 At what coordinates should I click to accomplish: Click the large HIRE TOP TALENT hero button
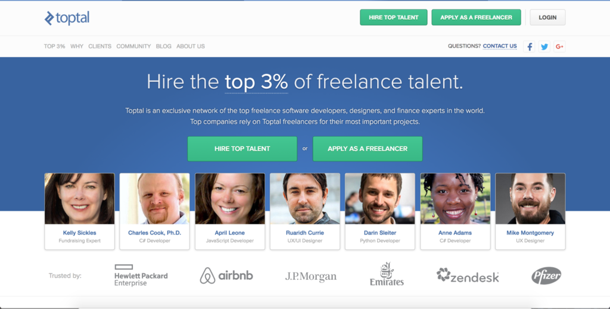point(242,149)
